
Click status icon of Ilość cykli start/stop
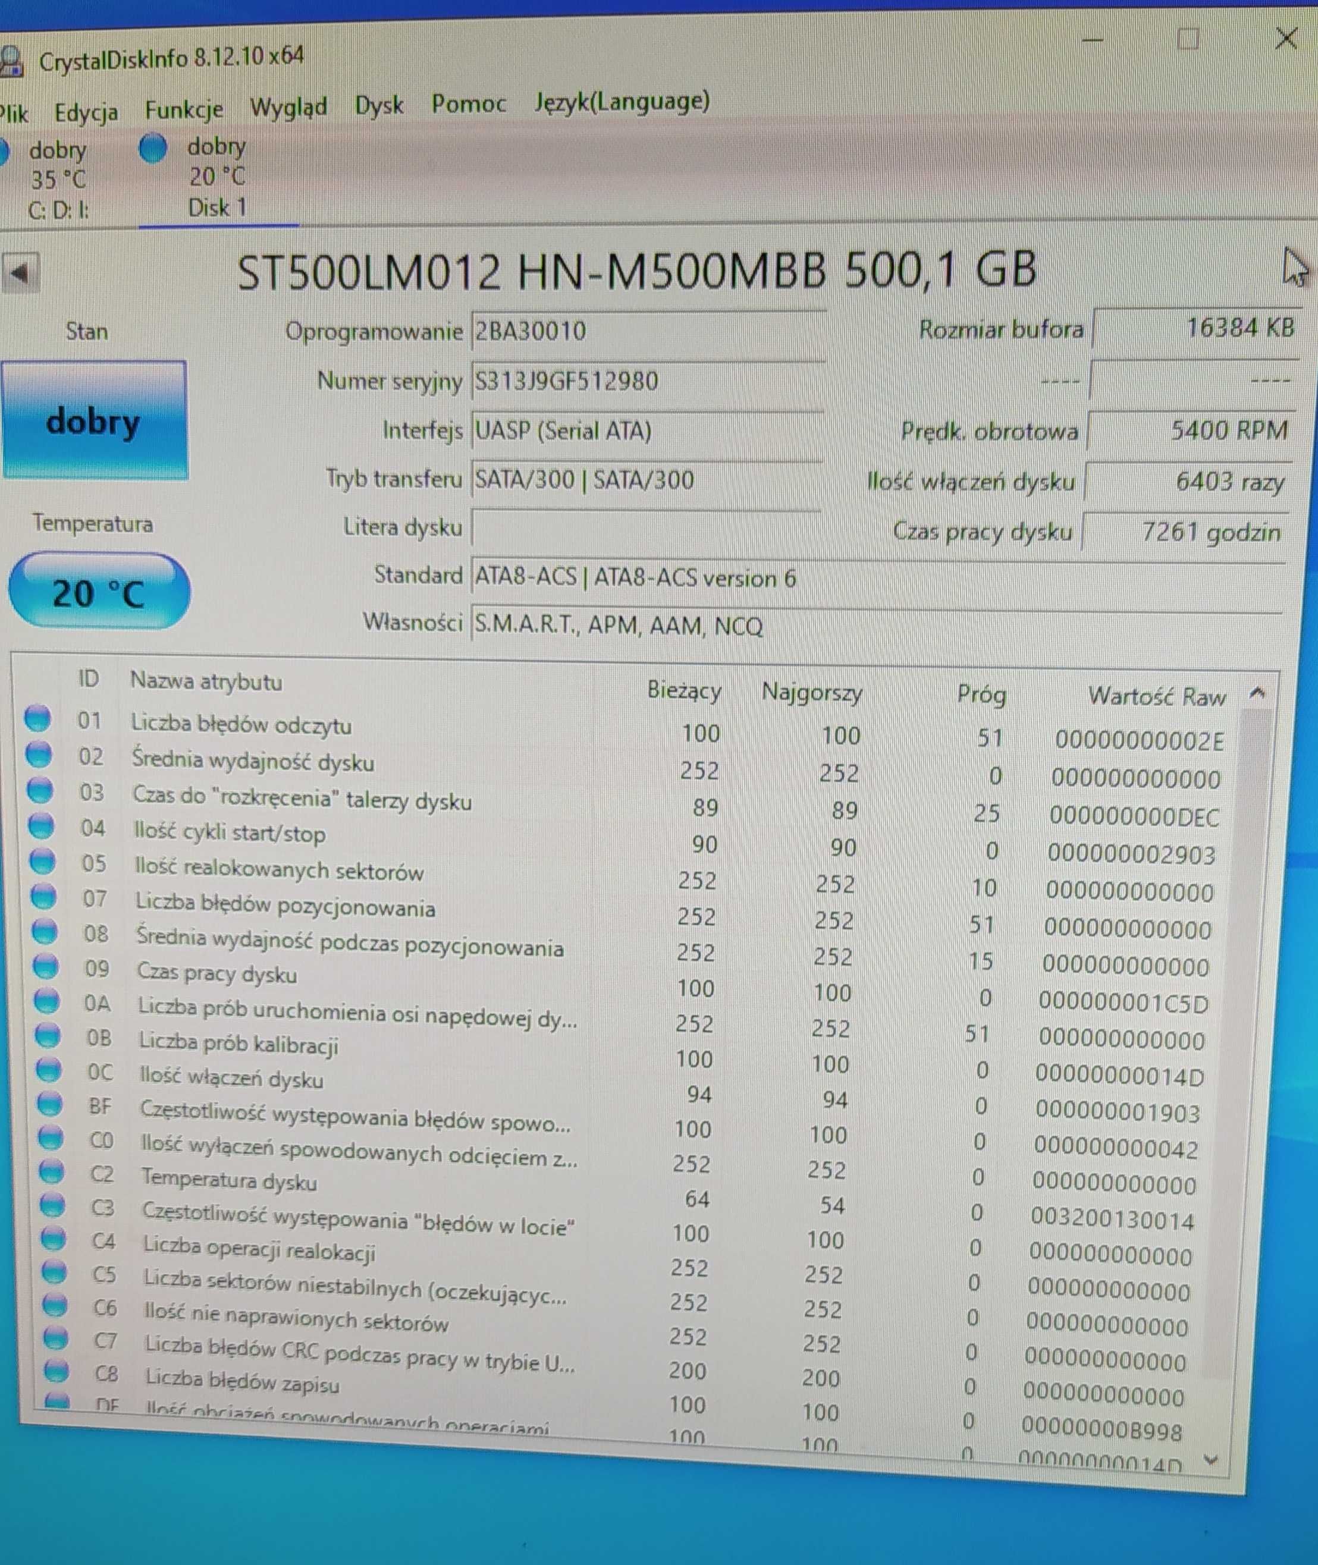(x=41, y=825)
